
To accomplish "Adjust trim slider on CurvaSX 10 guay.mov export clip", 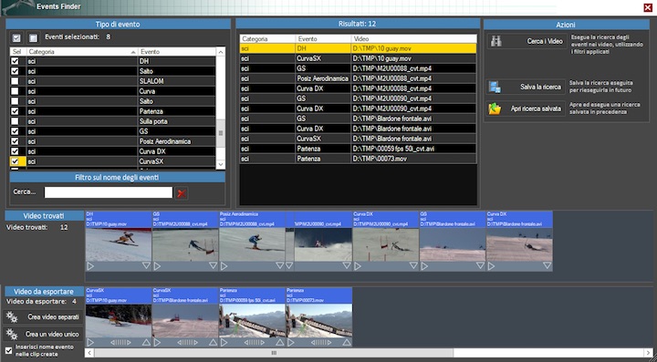I will [120, 342].
